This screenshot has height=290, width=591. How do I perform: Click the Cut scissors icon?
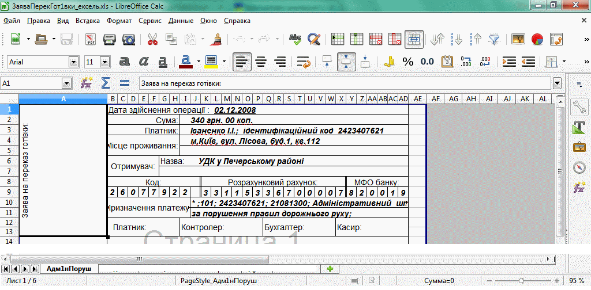coord(153,40)
